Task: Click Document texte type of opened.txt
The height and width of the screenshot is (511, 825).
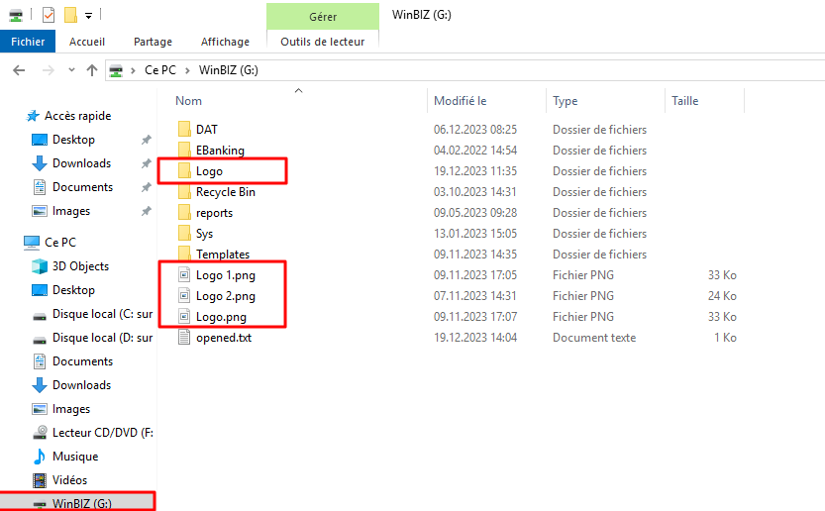Action: click(x=594, y=338)
